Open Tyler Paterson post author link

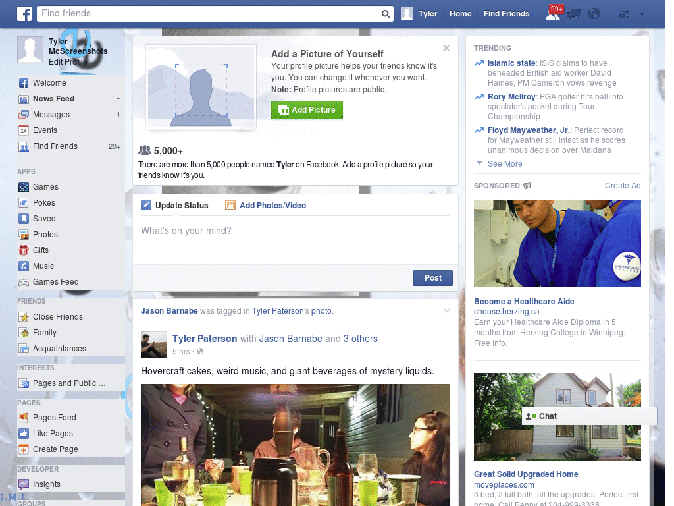(x=205, y=339)
